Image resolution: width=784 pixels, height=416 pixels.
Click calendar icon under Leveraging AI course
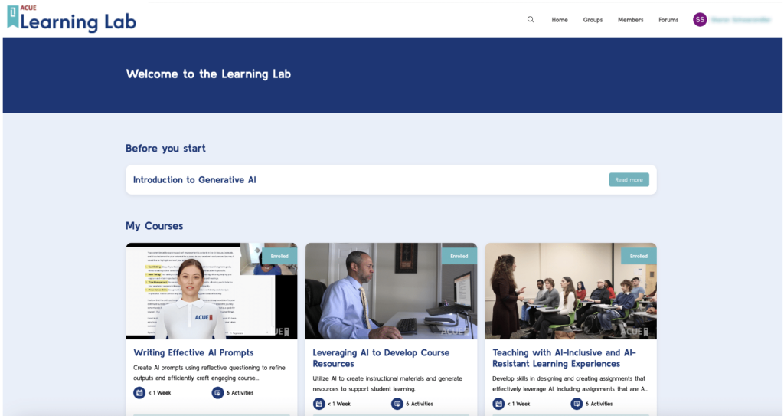[318, 404]
